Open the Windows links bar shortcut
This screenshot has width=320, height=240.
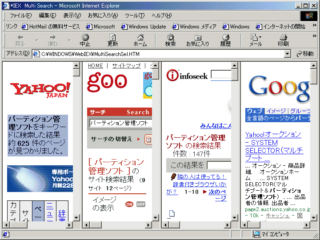(236, 27)
